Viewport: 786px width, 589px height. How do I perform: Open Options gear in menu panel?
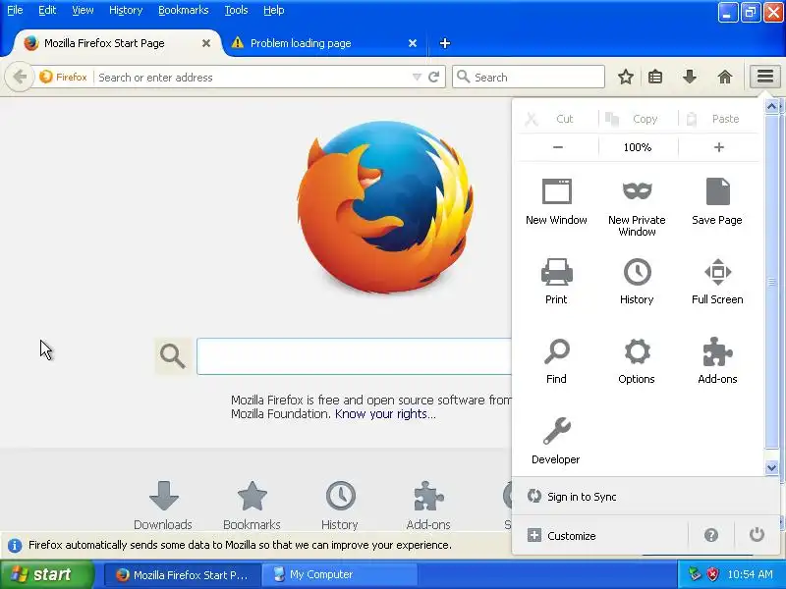pos(637,361)
